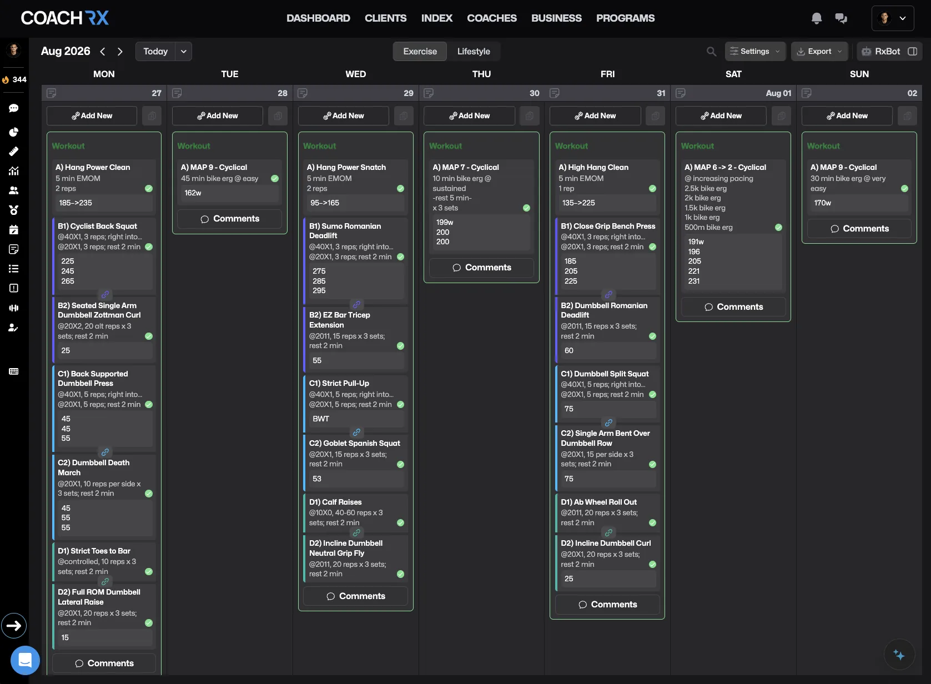Open the chat bubble icon in left sidebar

pos(14,108)
